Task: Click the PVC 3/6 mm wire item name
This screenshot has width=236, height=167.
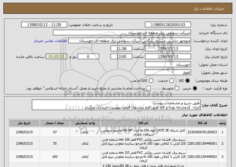Action: (x=143, y=143)
